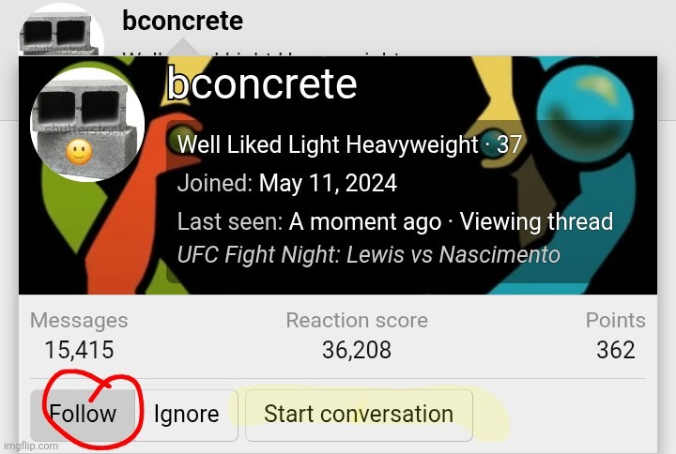
Task: View the 15,415 messages count
Action: pyautogui.click(x=79, y=350)
